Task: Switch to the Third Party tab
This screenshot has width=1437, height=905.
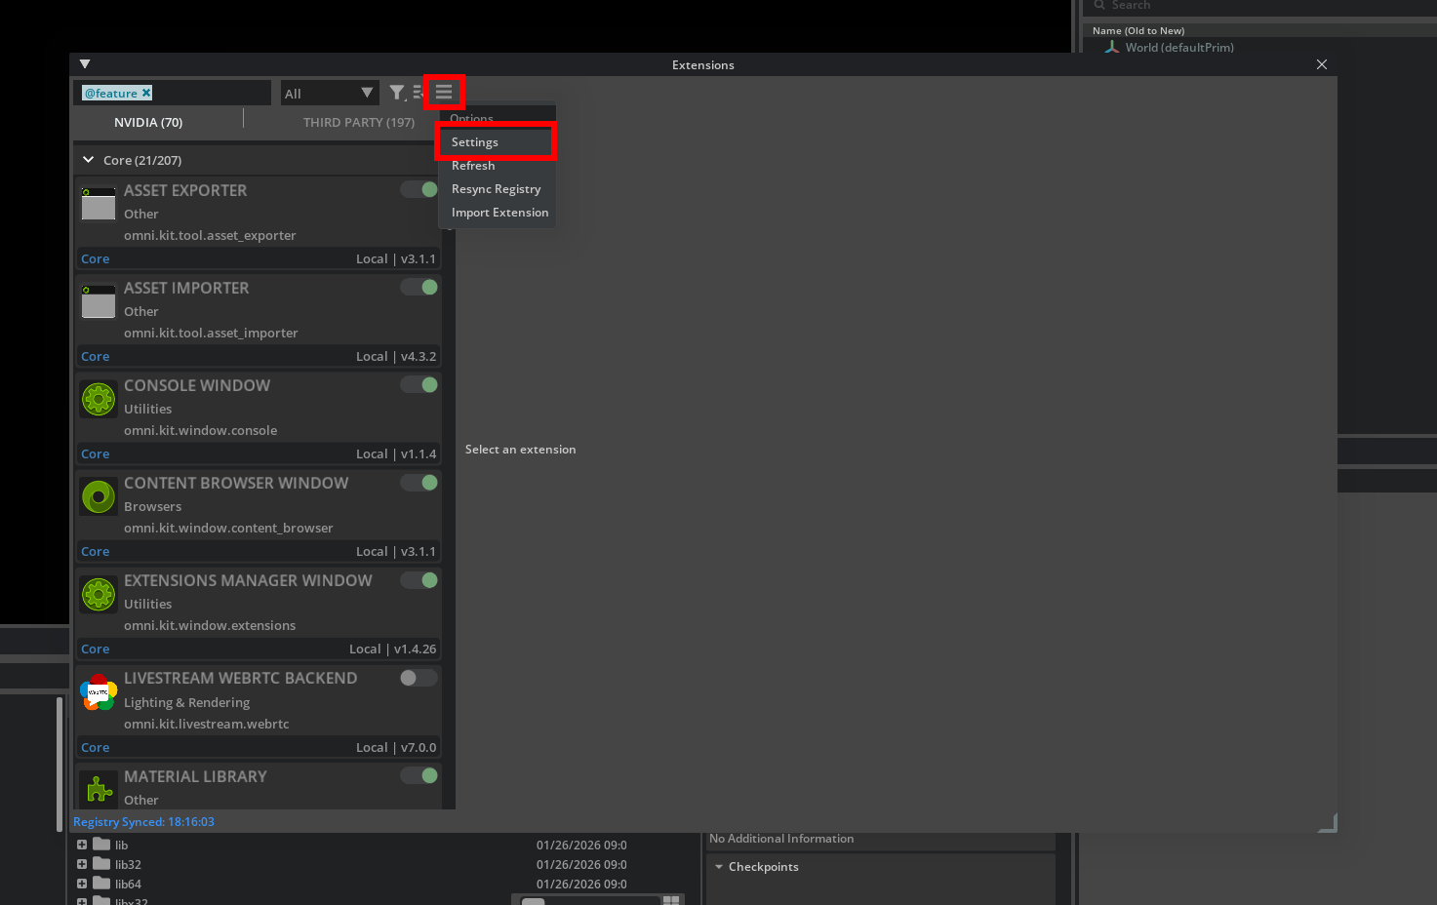Action: pos(358,122)
